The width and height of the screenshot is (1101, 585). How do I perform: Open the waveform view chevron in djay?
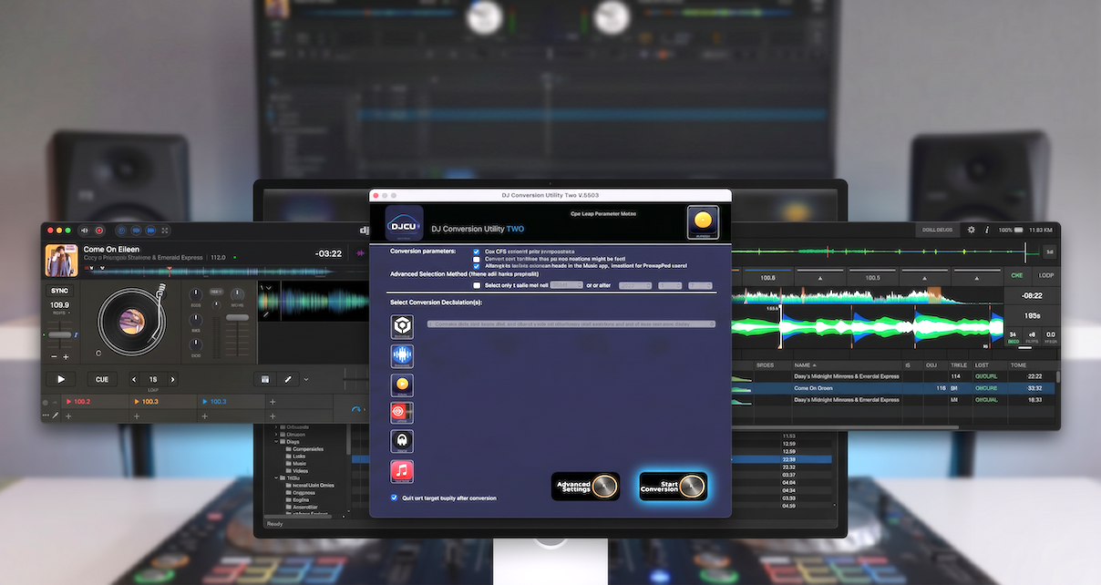(x=269, y=288)
